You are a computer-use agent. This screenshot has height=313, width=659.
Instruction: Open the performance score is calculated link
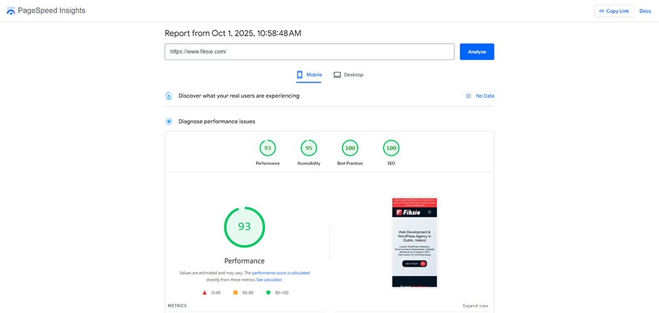(x=281, y=273)
